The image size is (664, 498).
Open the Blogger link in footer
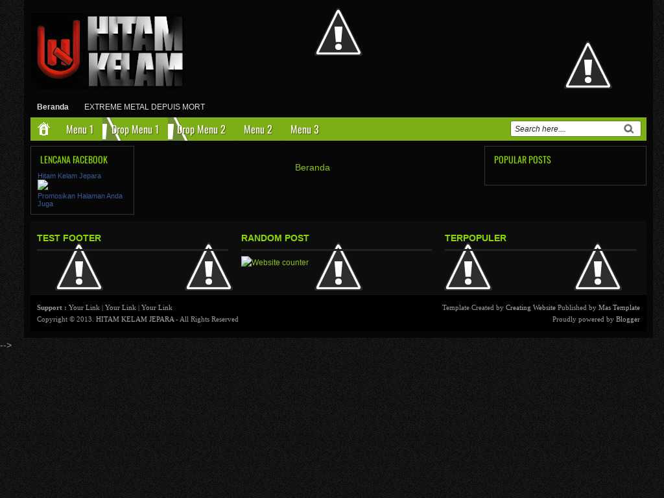[628, 319]
